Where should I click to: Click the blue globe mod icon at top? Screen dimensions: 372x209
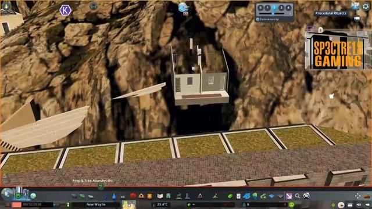click(x=183, y=8)
